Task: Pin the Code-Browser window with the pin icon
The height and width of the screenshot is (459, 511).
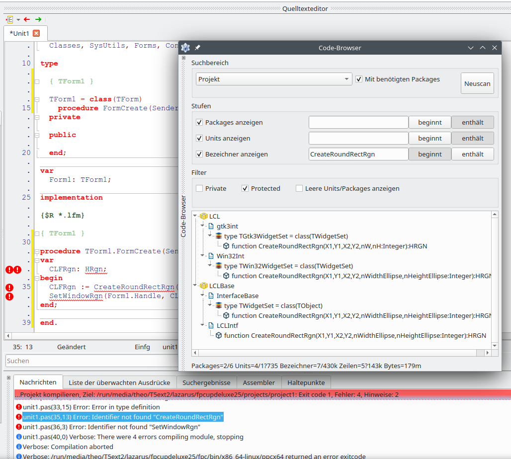Action: [197, 48]
